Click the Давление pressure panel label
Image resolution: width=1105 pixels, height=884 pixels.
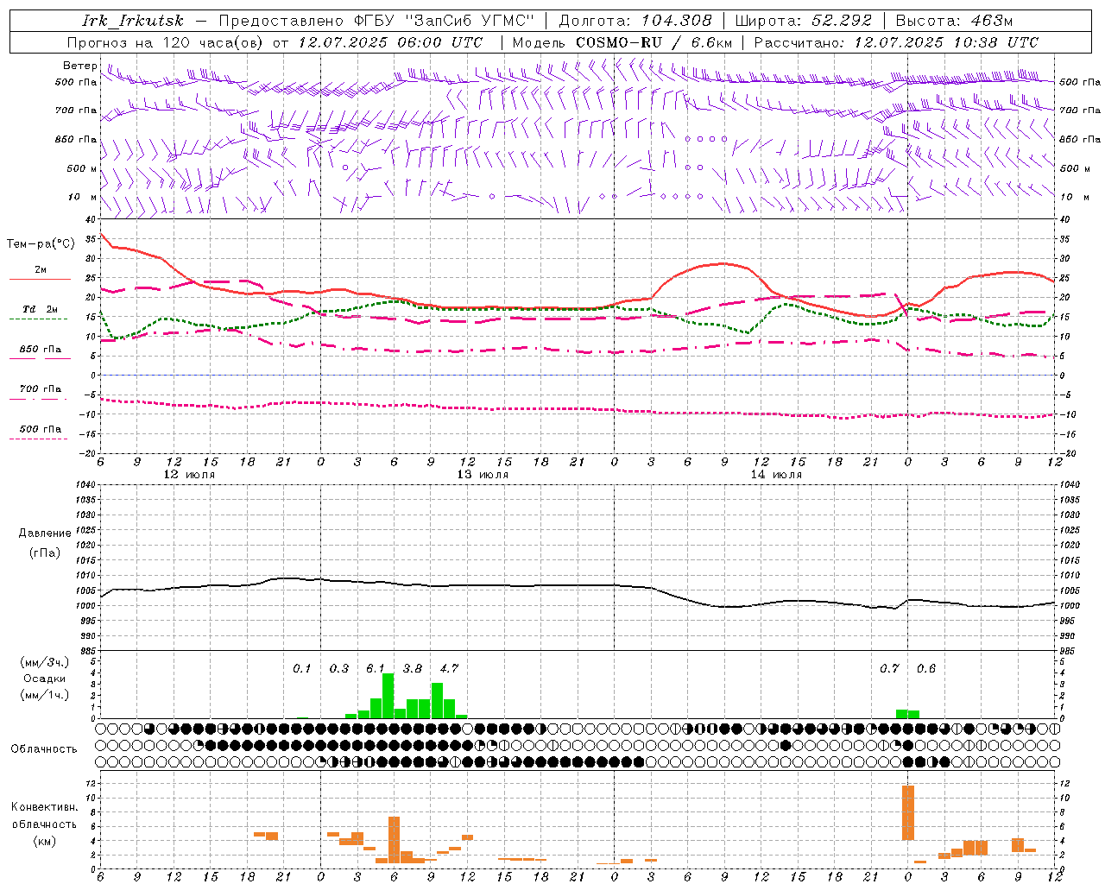point(45,534)
